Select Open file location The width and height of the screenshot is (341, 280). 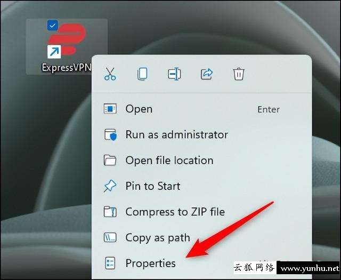[201, 160]
